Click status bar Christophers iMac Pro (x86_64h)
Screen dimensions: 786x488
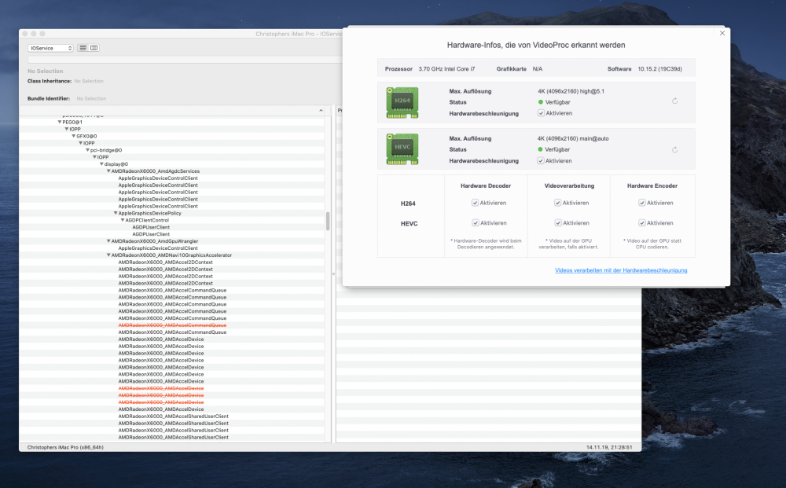pos(65,447)
